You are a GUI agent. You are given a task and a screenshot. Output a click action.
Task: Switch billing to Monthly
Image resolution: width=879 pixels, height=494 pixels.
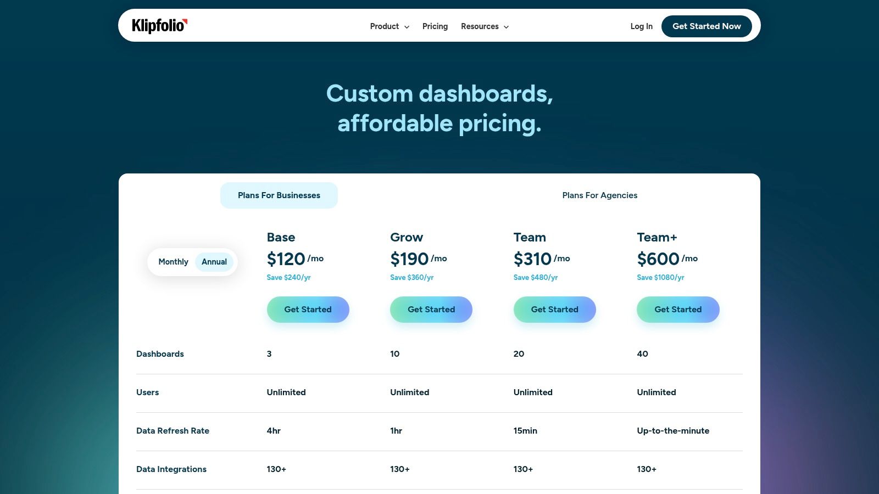tap(173, 262)
